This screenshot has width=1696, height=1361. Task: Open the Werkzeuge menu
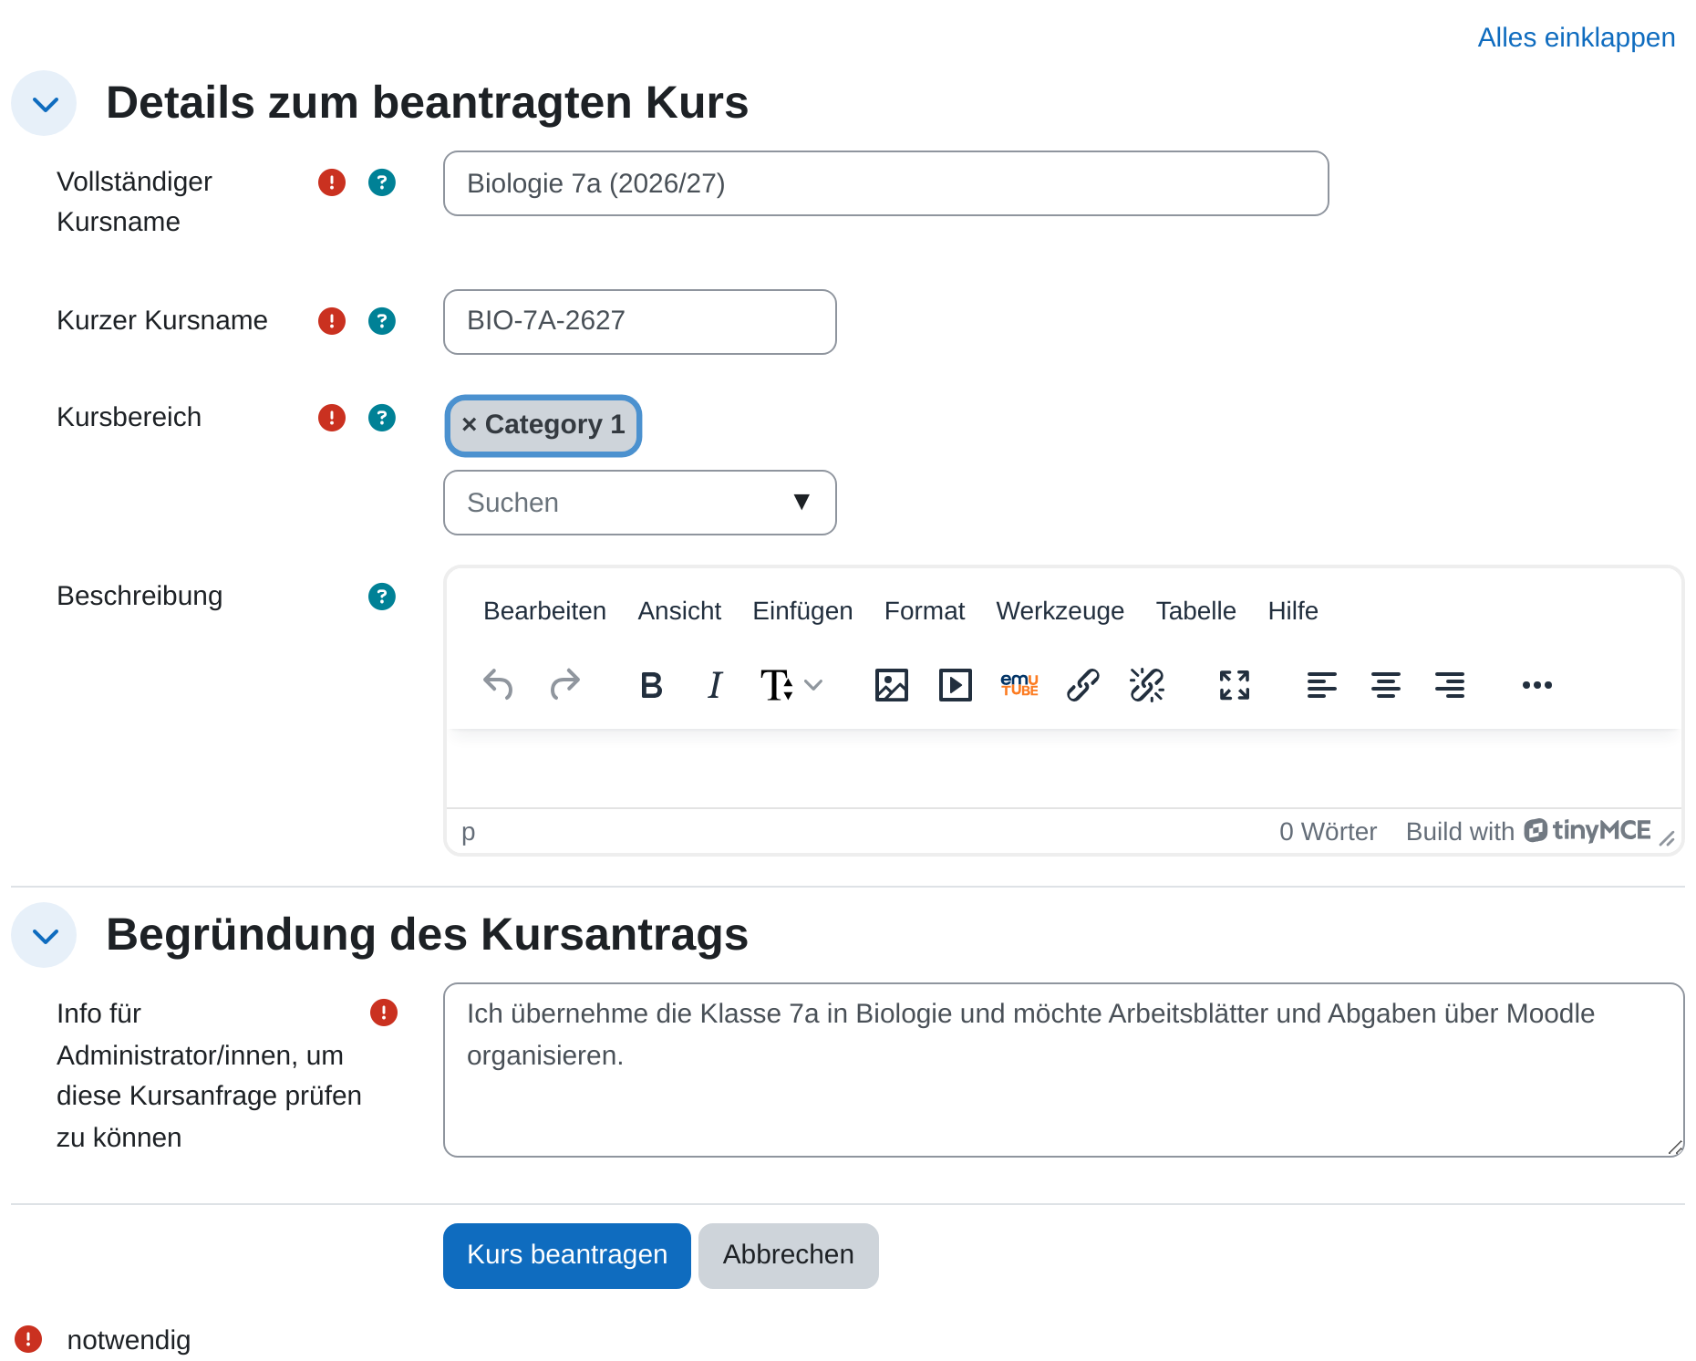1060,611
